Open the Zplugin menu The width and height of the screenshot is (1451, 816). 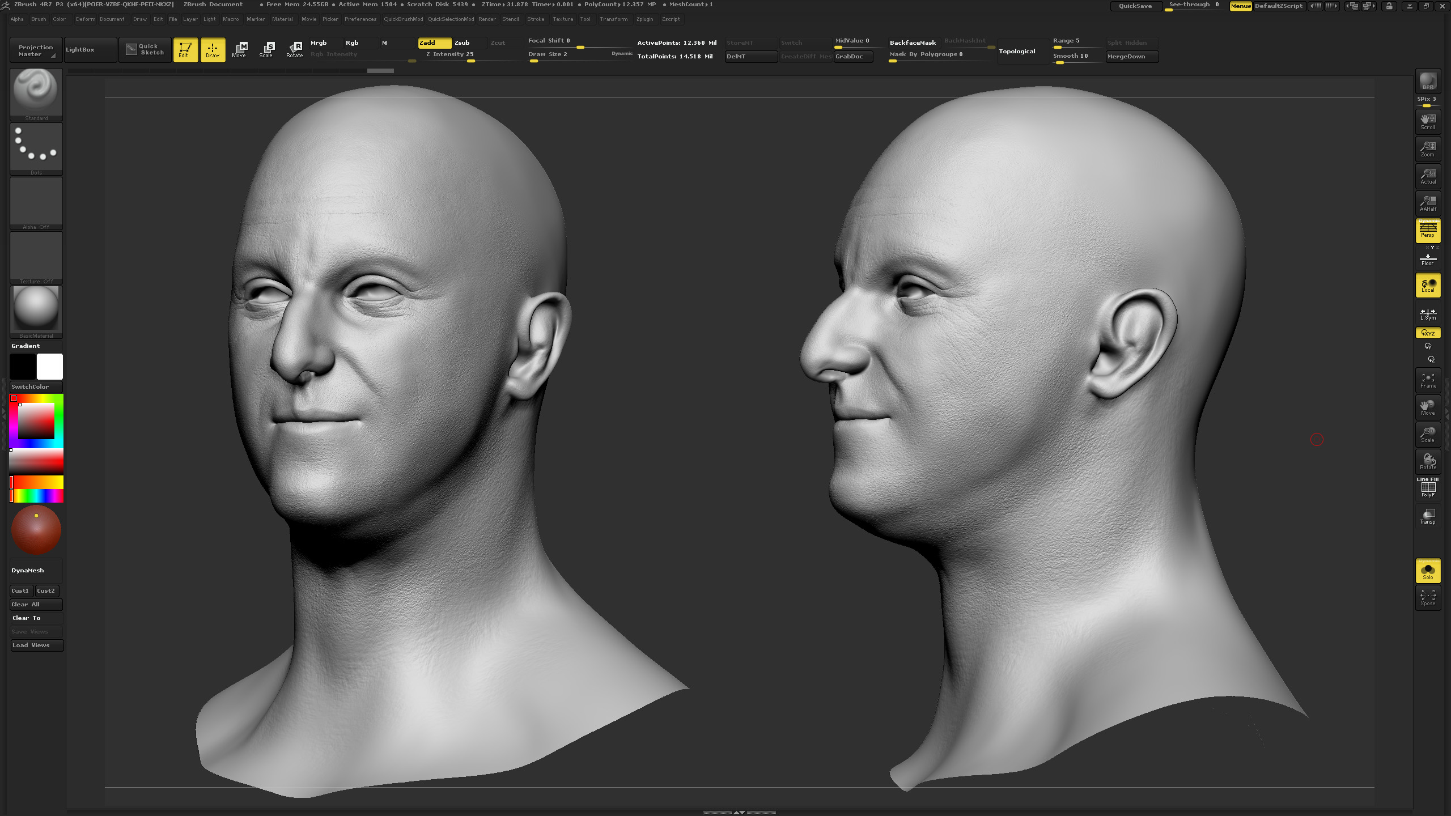[x=644, y=19]
